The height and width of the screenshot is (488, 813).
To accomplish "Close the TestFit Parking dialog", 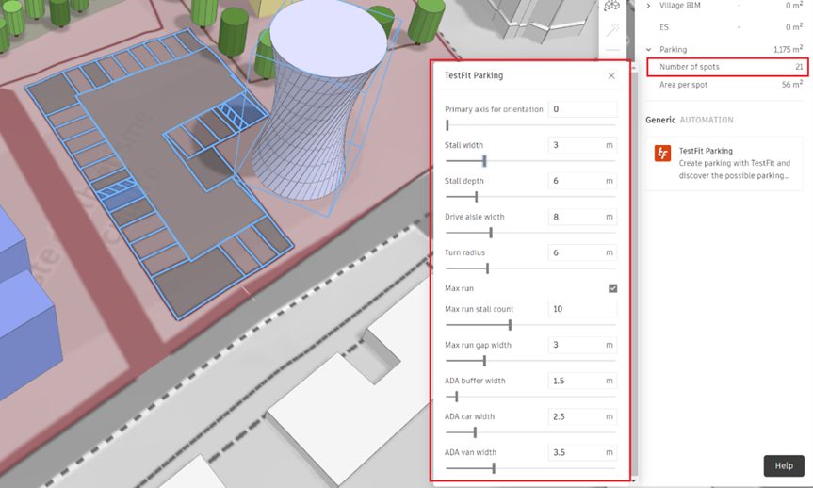I will pyautogui.click(x=611, y=75).
